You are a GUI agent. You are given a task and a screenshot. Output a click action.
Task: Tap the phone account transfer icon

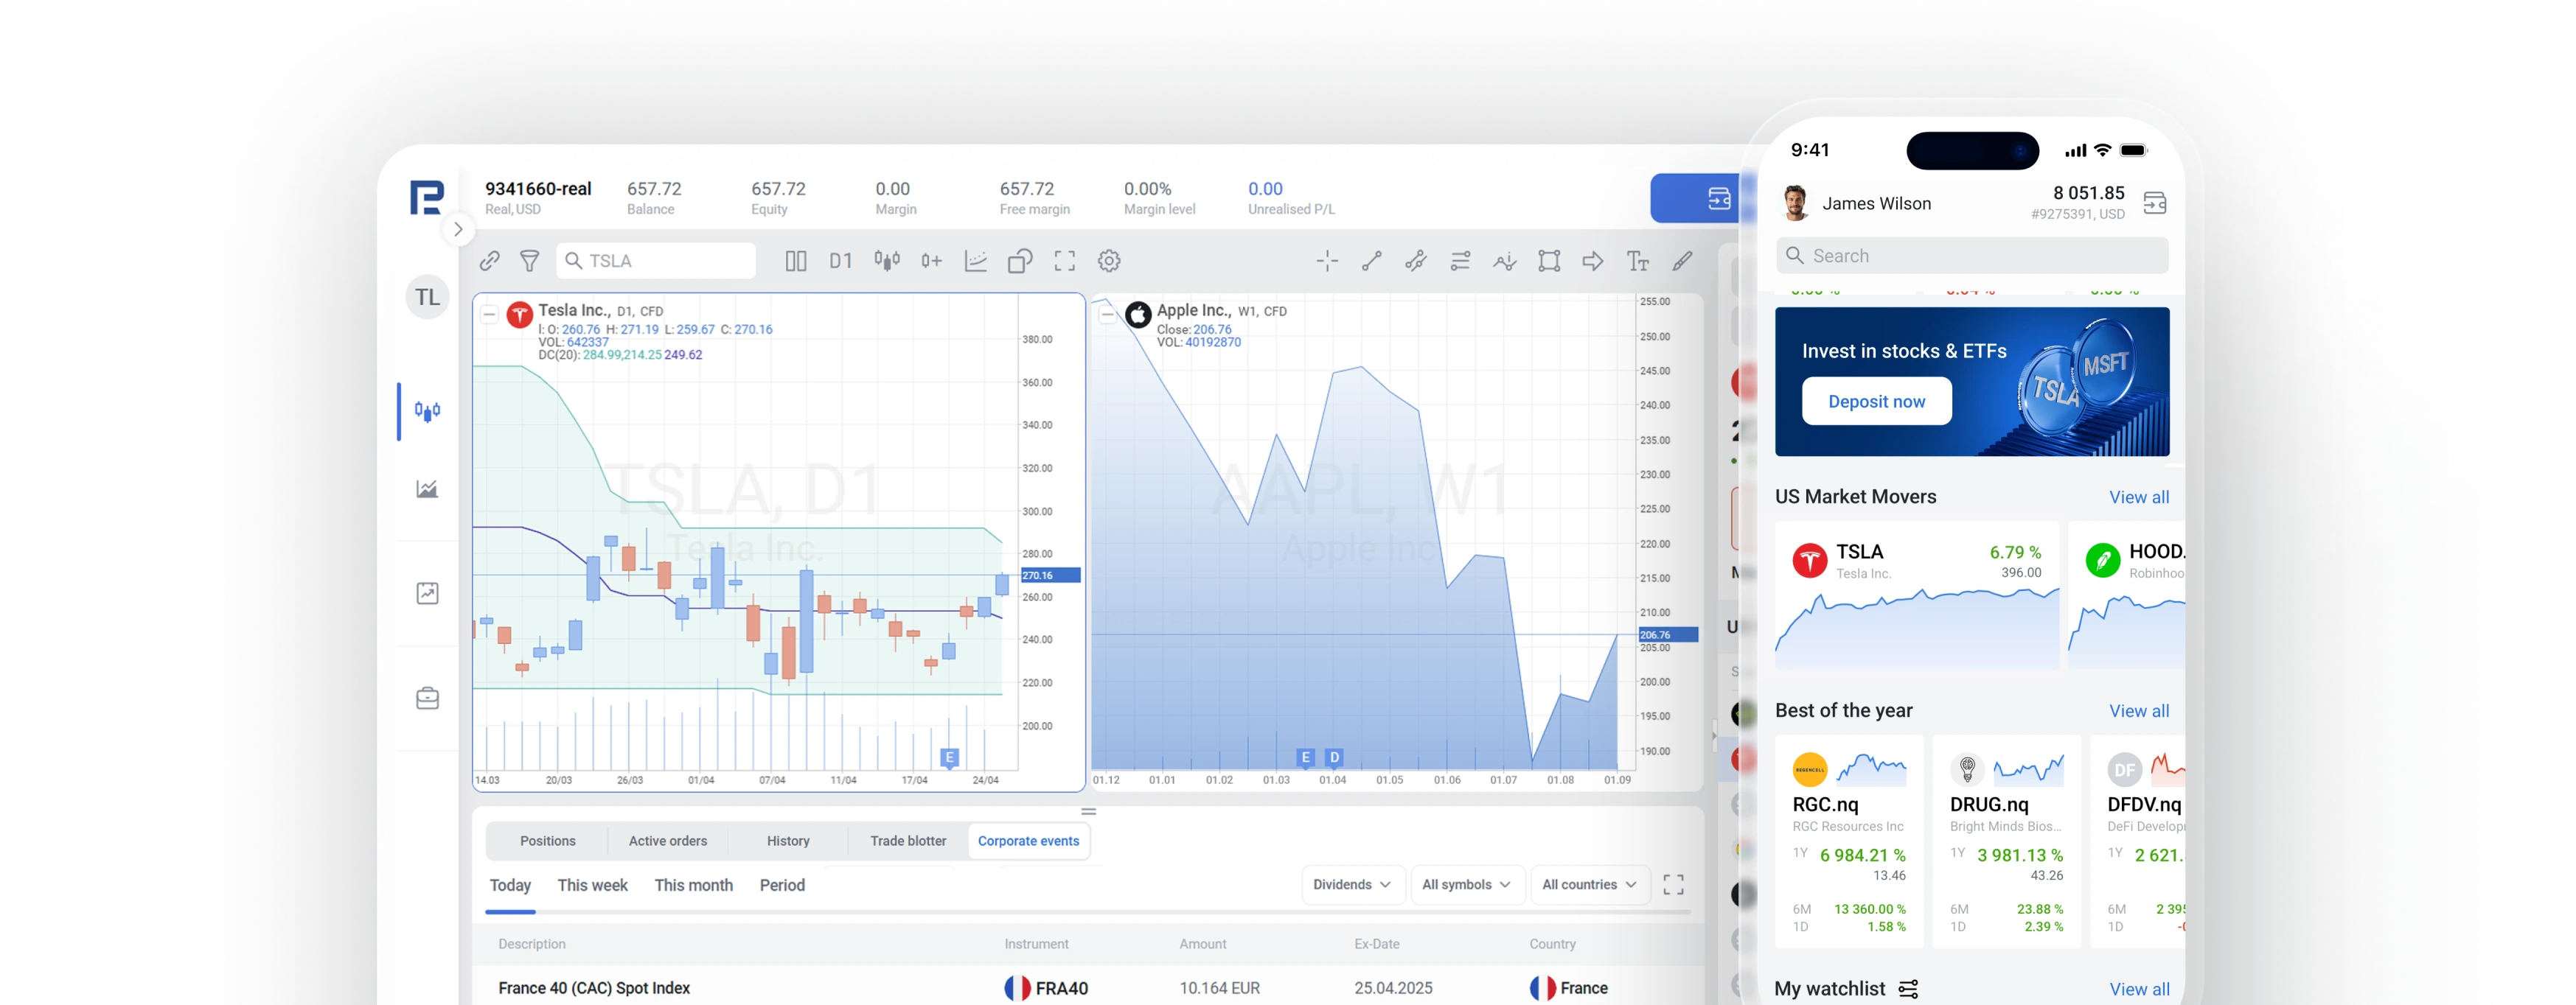pos(2155,204)
